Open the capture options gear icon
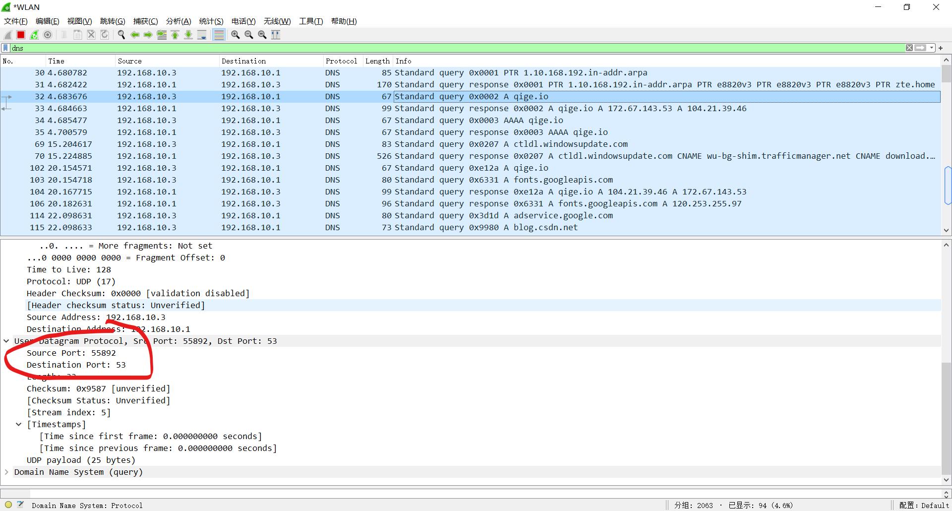 click(48, 35)
